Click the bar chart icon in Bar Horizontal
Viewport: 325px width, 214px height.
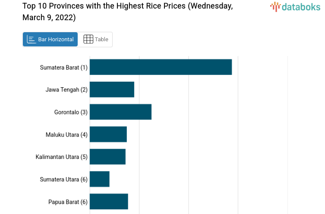tap(31, 39)
